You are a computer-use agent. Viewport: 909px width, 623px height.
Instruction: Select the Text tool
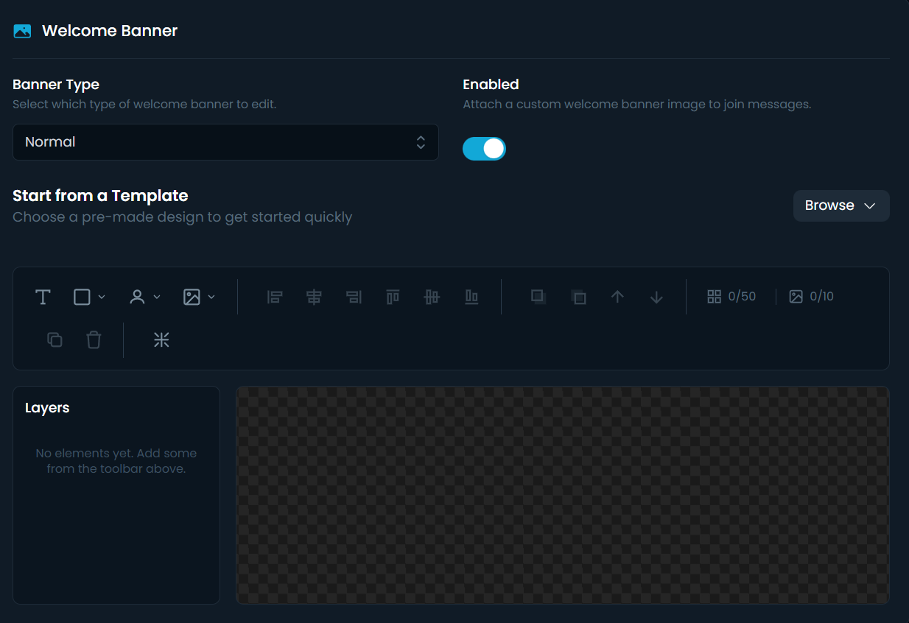[43, 297]
